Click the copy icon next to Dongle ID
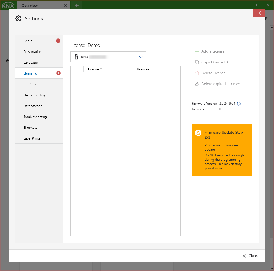The height and width of the screenshot is (271, 274). click(x=197, y=62)
